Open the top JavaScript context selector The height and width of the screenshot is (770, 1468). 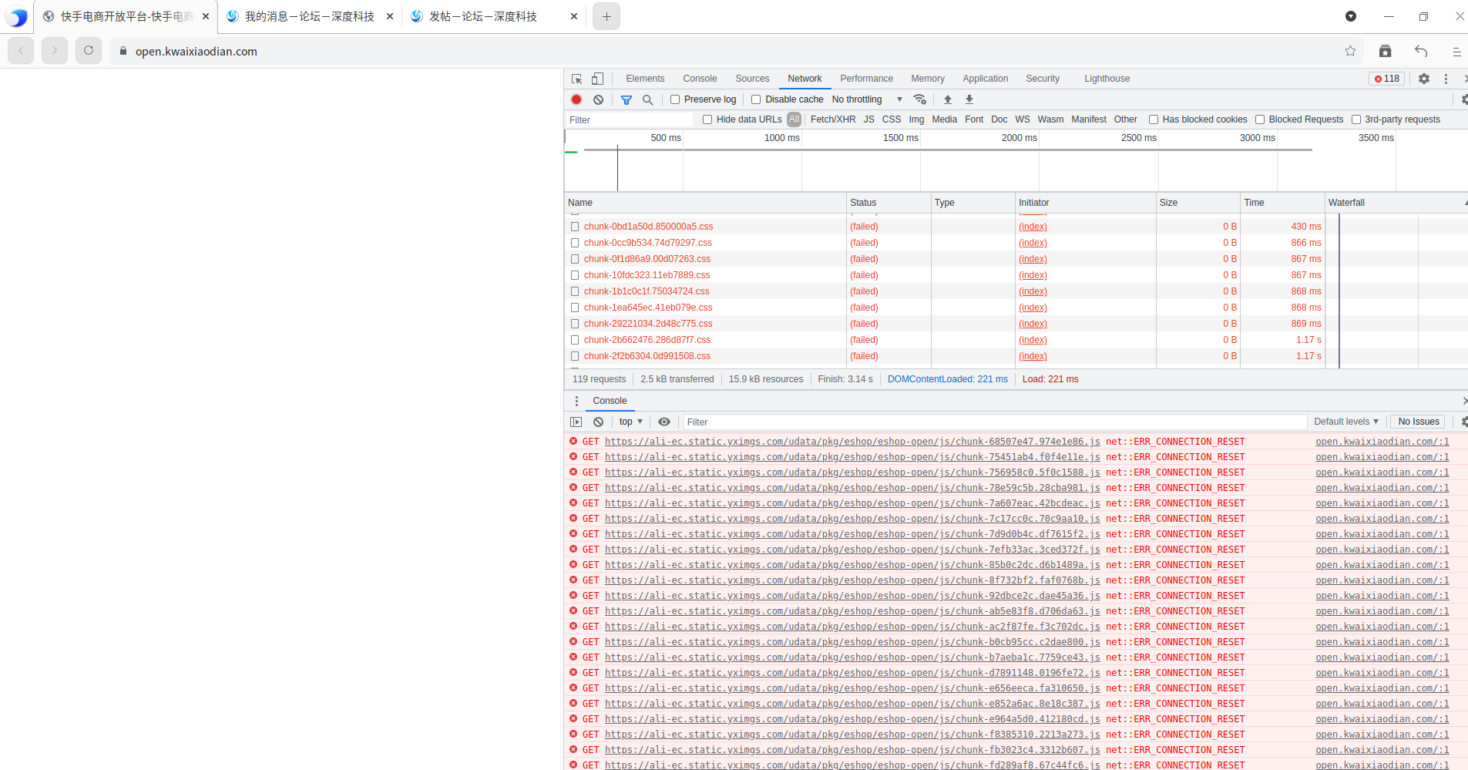coord(630,422)
